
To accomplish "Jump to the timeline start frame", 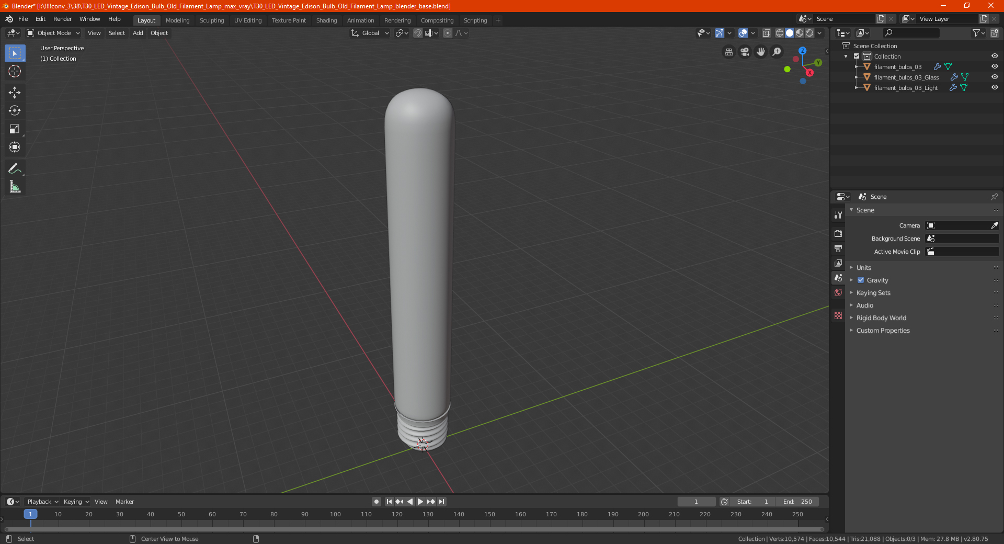I will [389, 502].
